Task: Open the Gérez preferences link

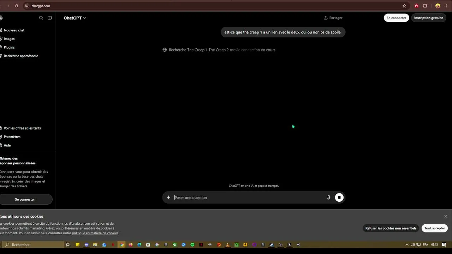Action: pos(50,228)
